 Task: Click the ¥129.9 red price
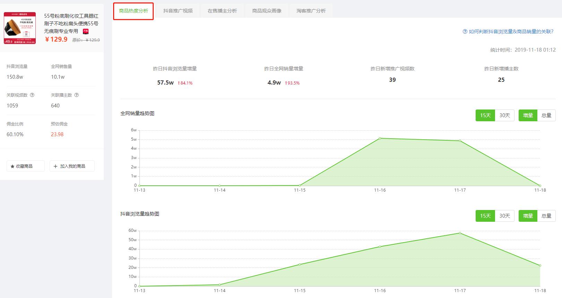pos(56,39)
